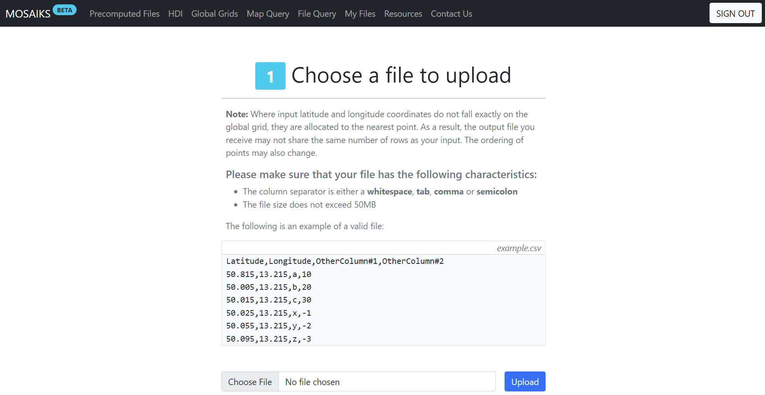Click the example.csv filename label

pyautogui.click(x=519, y=248)
